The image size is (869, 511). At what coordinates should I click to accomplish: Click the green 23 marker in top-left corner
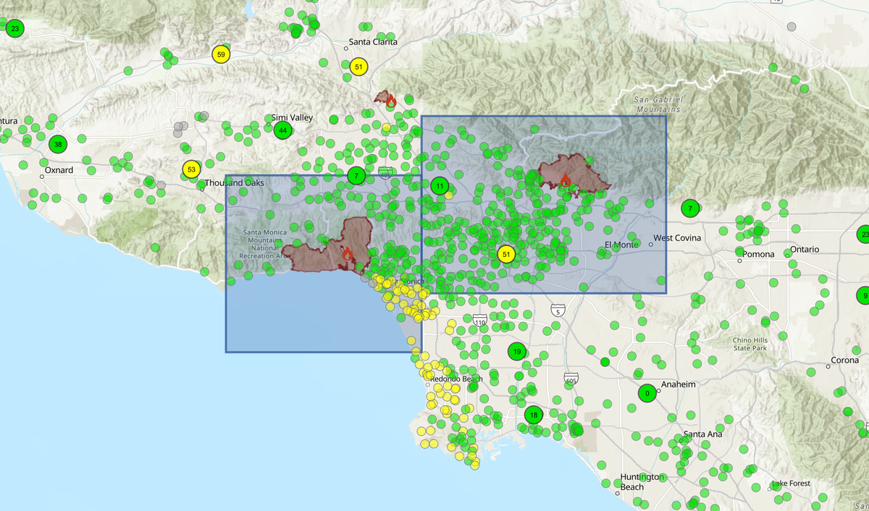tap(15, 29)
